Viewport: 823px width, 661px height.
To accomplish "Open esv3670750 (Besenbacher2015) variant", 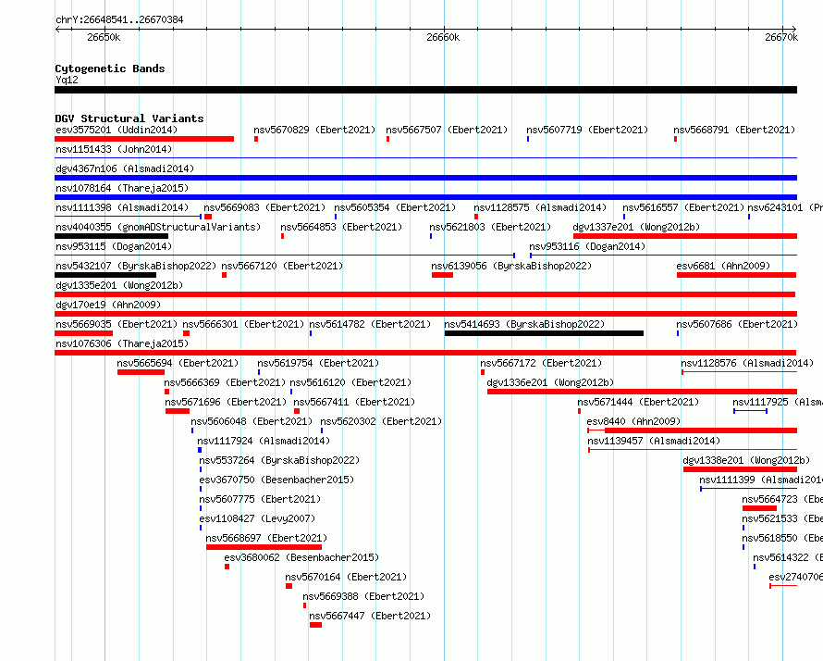I will tap(276, 480).
